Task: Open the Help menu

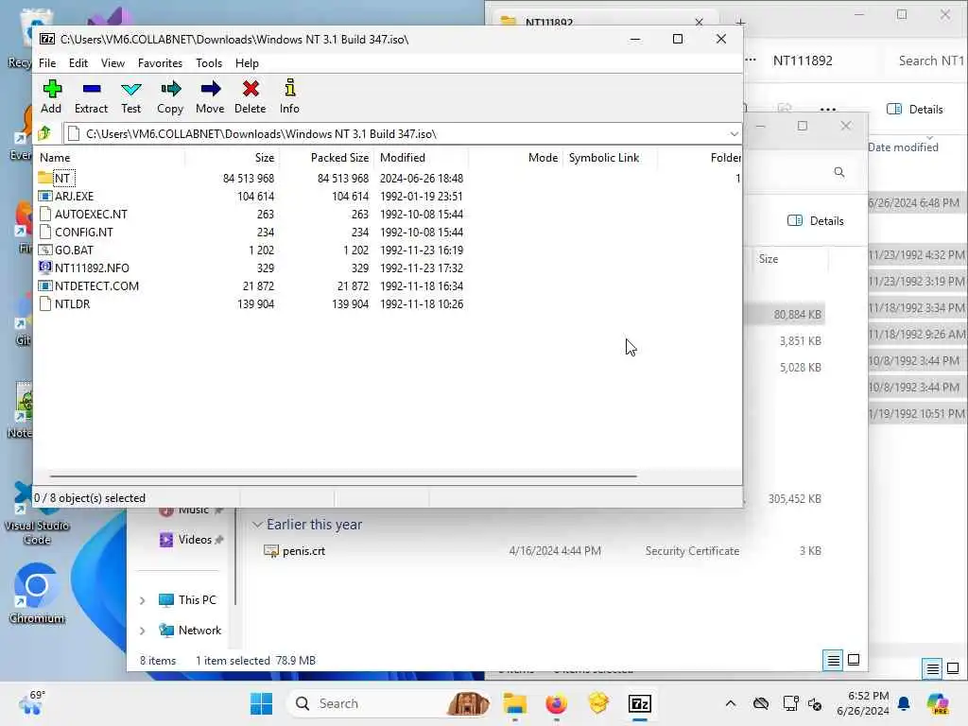Action: (247, 63)
